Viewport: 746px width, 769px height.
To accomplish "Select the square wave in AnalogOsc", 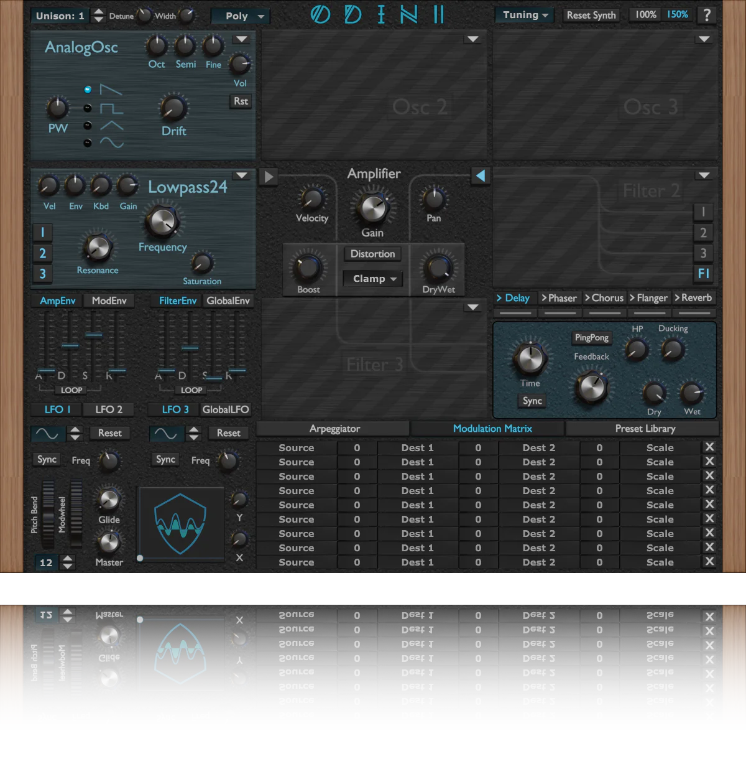I will [x=88, y=108].
